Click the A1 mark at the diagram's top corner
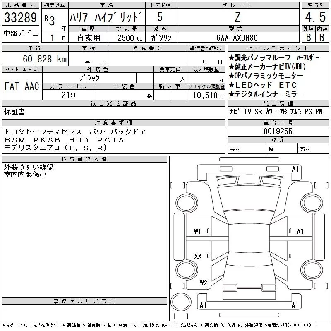Screen dimensions: 331x331 click(x=295, y=169)
